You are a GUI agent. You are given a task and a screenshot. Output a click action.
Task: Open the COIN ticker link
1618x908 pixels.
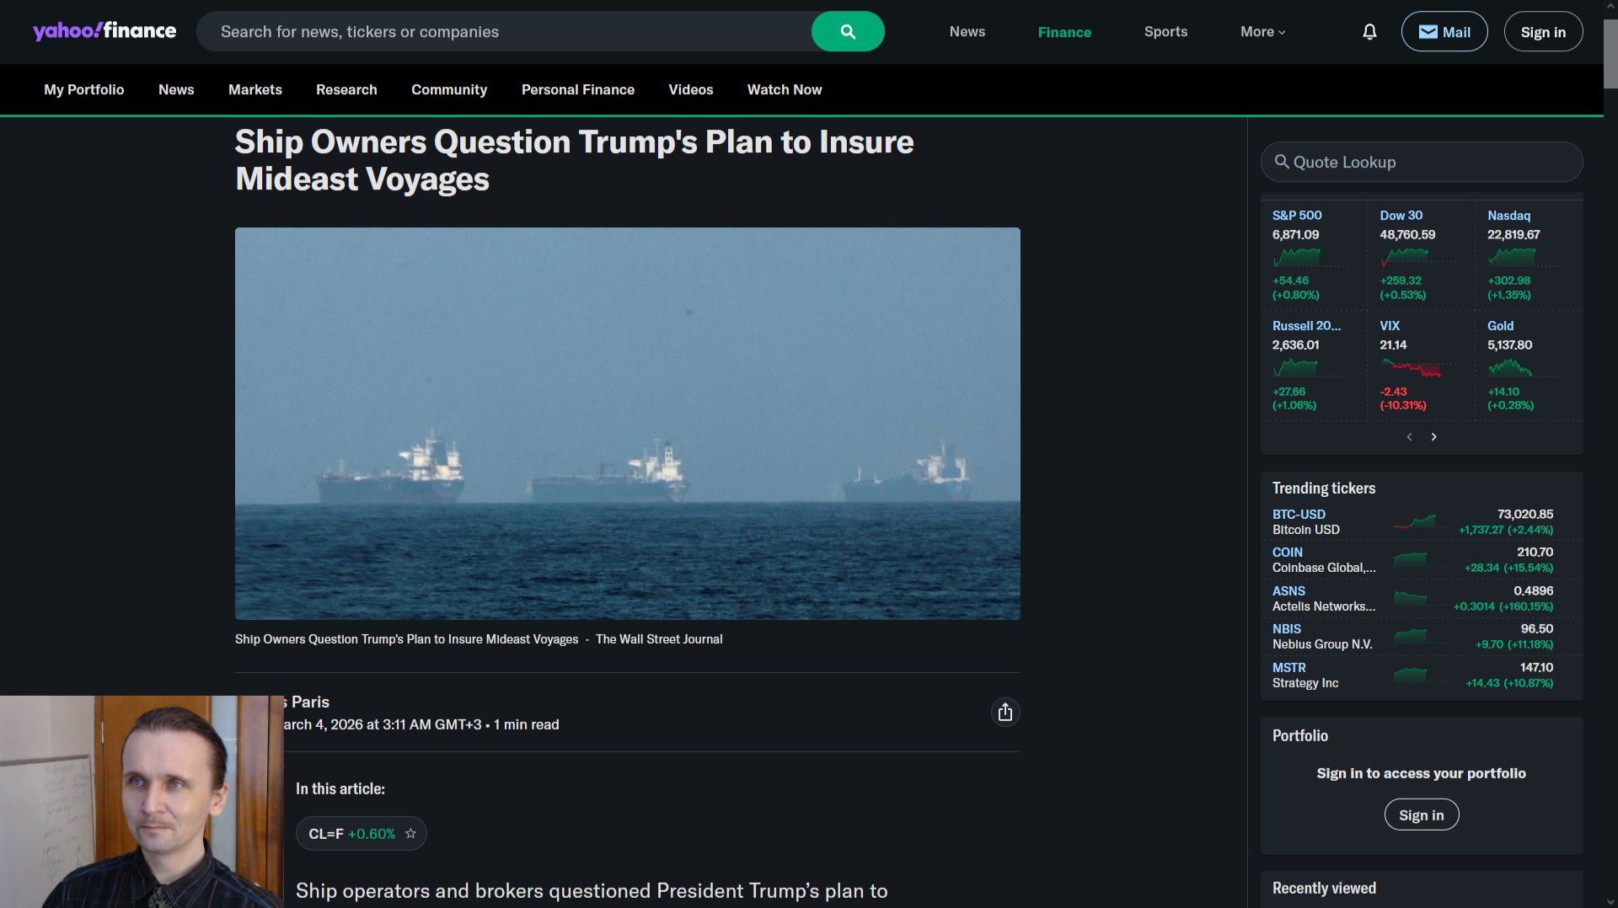[x=1287, y=553]
